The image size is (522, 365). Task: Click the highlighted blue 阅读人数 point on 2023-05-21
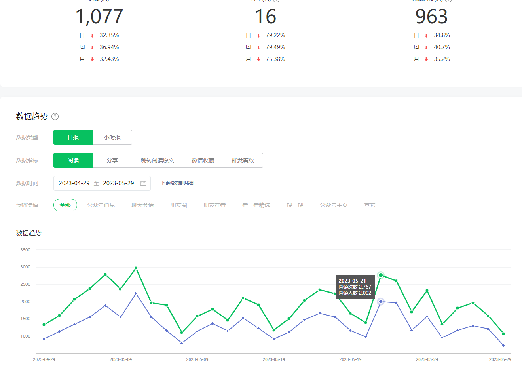(381, 302)
